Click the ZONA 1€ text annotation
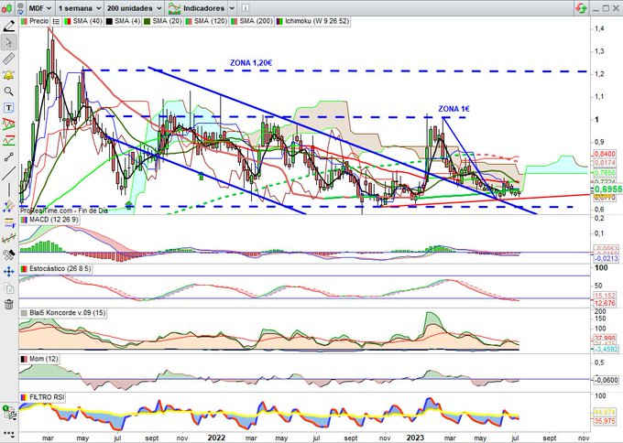This screenshot has width=623, height=443. [454, 109]
